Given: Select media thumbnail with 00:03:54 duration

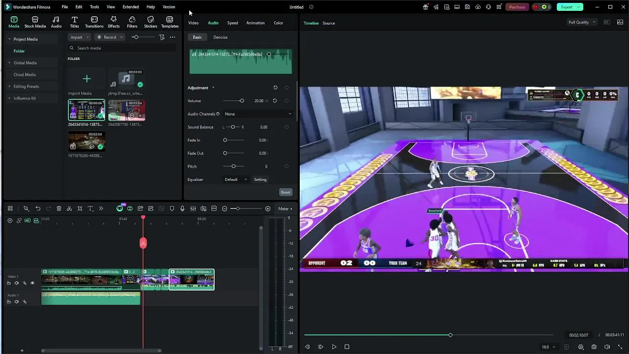Looking at the screenshot, I should pyautogui.click(x=126, y=111).
